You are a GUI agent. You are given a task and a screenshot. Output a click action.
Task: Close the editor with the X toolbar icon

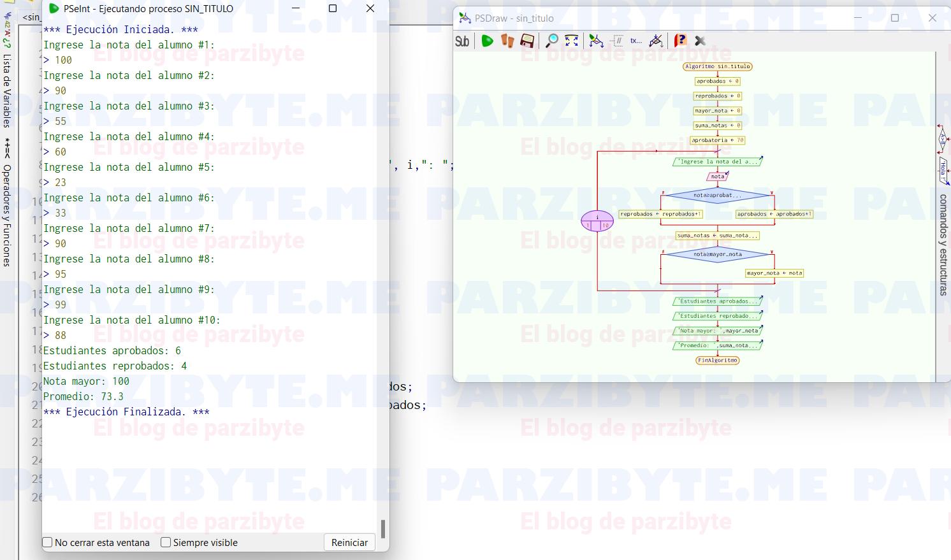tap(700, 41)
